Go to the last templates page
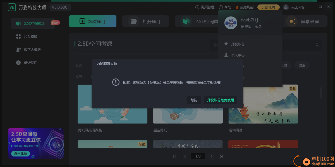The width and height of the screenshot is (335, 167). point(222,156)
